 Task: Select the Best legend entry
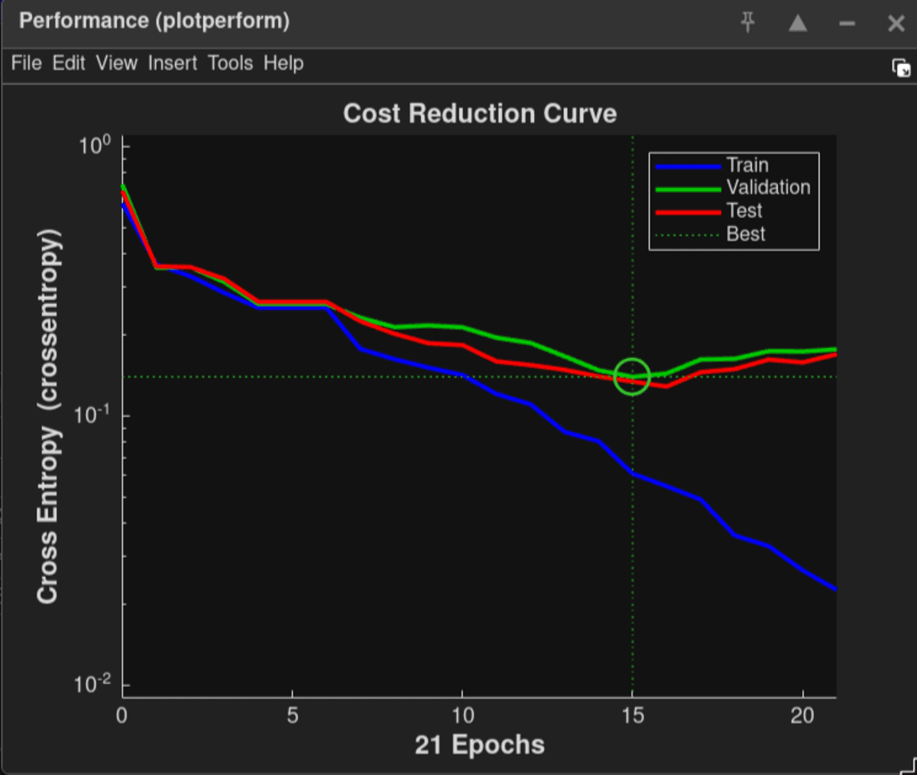(x=746, y=234)
